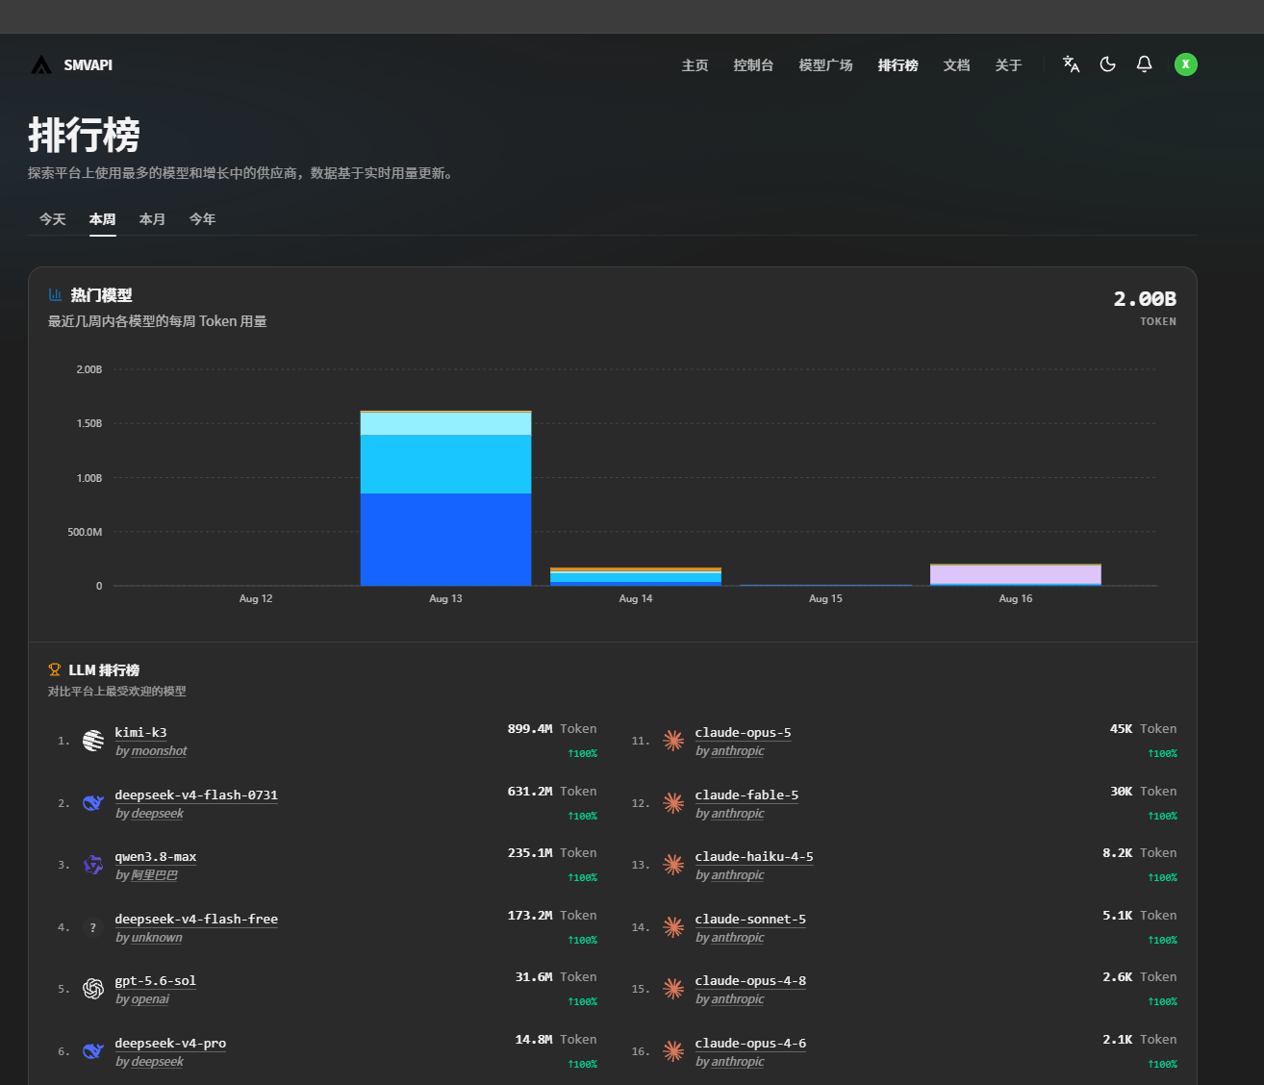Viewport: 1264px width, 1085px height.
Task: Switch to the 本周 tab
Action: [103, 219]
